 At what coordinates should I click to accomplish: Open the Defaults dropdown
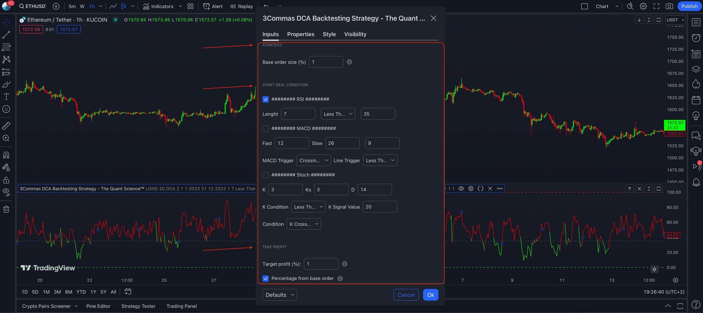click(x=279, y=295)
